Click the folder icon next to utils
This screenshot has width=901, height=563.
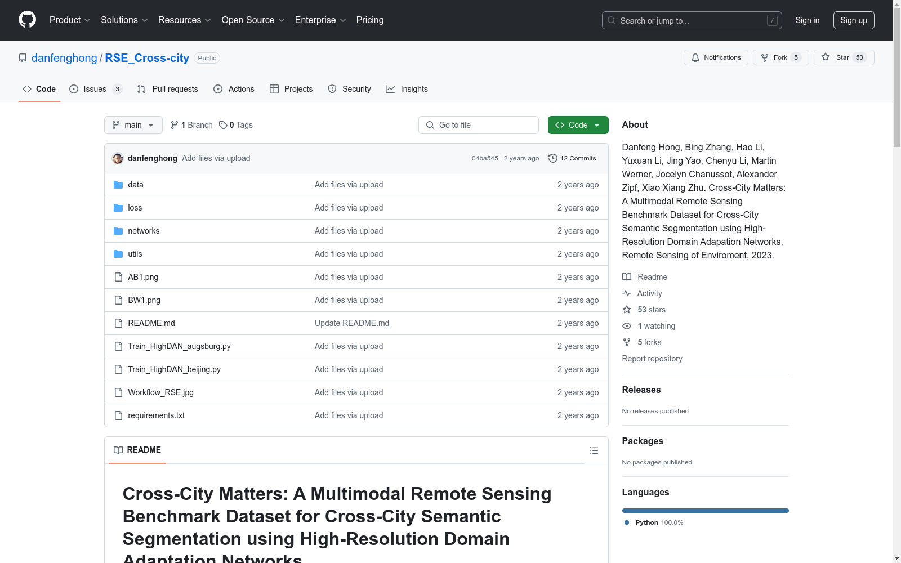[x=118, y=254]
